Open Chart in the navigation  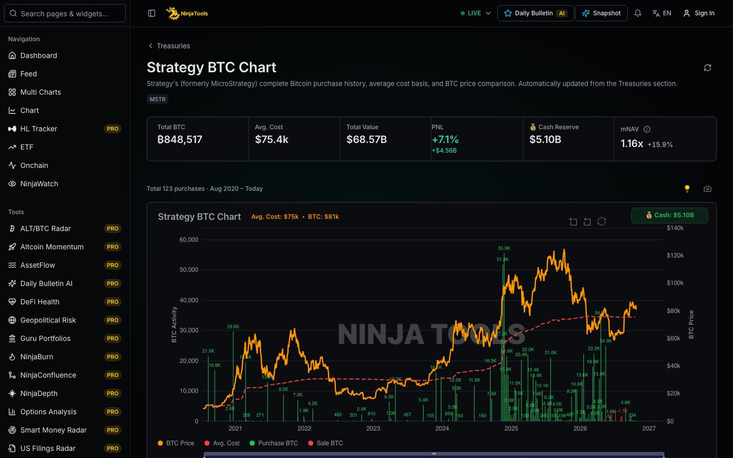click(65, 110)
